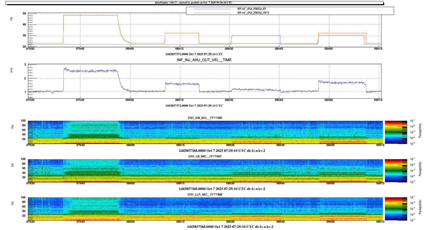This screenshot has width=427, height=230.
Task: Click the GPS timestamp below velocity plot
Action: [x=194, y=106]
